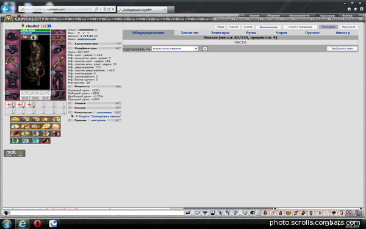Open the Руны tab

(x=251, y=33)
